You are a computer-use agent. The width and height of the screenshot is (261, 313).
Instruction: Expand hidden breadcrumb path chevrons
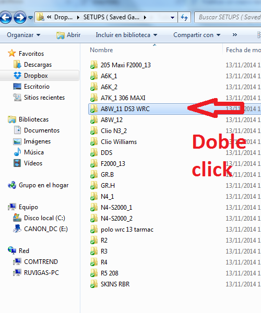click(49, 17)
